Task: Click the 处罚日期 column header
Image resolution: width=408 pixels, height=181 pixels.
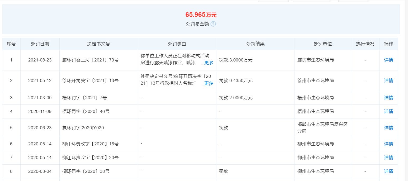Action: (x=40, y=44)
